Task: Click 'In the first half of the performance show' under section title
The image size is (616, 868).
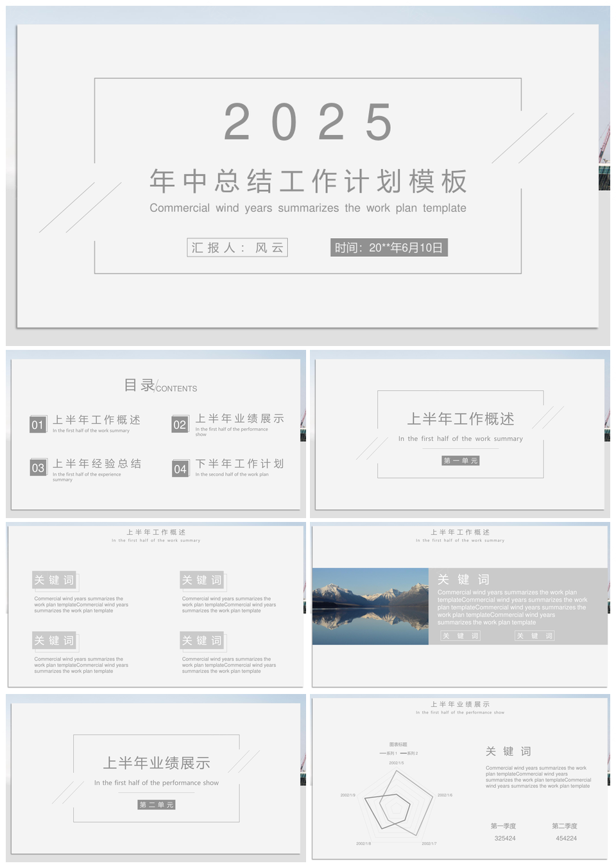Action: point(157,783)
